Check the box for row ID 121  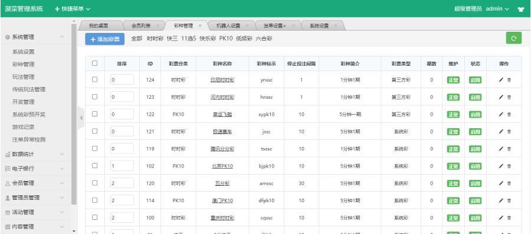point(95,131)
